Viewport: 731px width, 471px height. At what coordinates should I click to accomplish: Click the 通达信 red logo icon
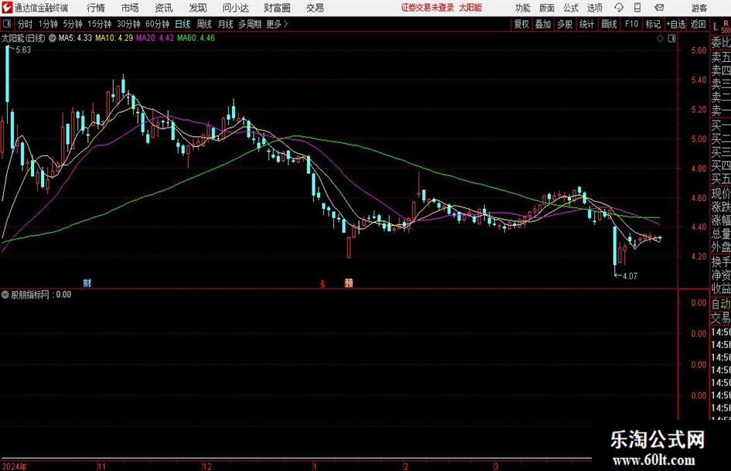point(7,8)
